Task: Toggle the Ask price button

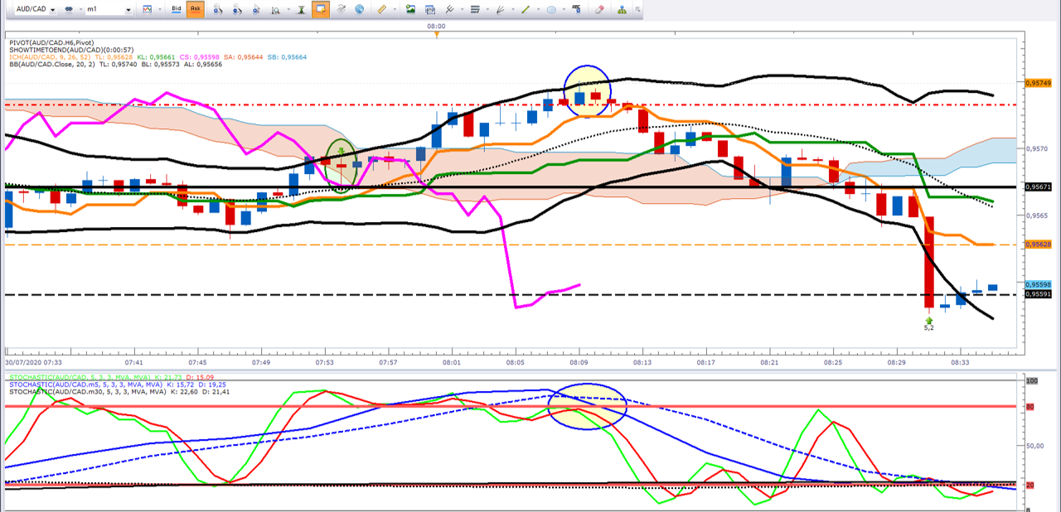Action: (196, 9)
